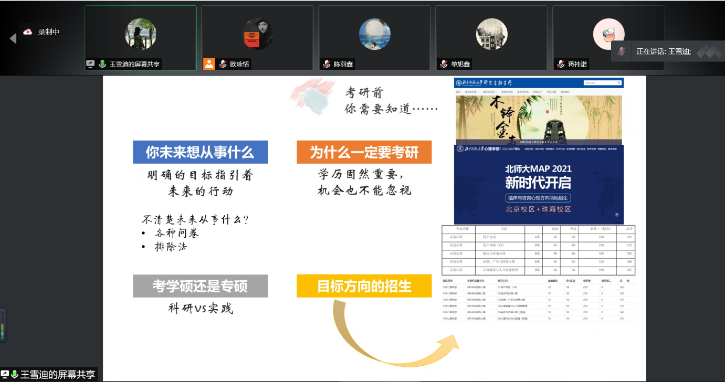Click the screen share icon on 王雪迪's tile

(x=90, y=64)
